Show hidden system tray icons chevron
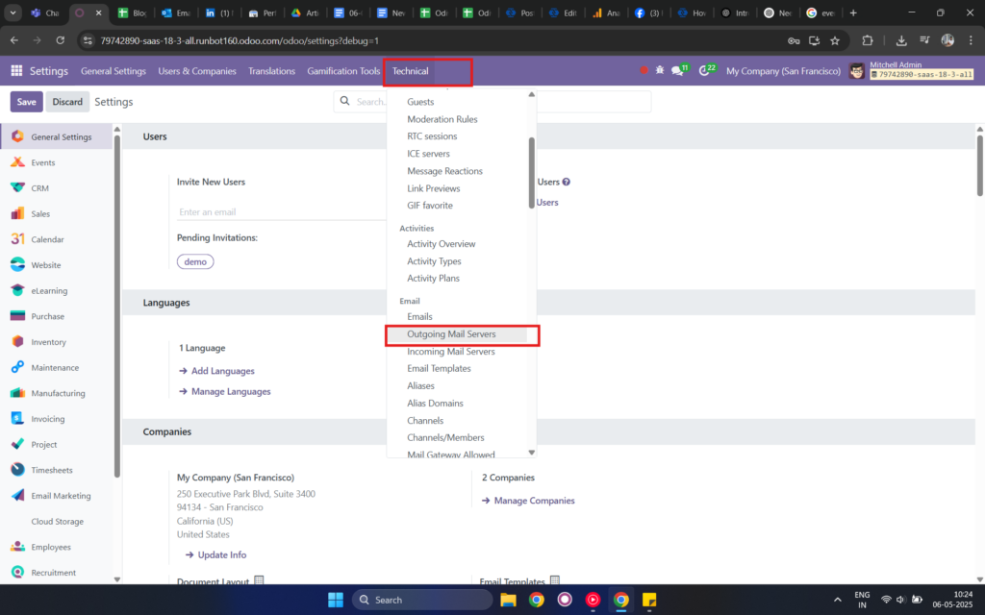Screen dimensions: 985x615 (x=838, y=600)
